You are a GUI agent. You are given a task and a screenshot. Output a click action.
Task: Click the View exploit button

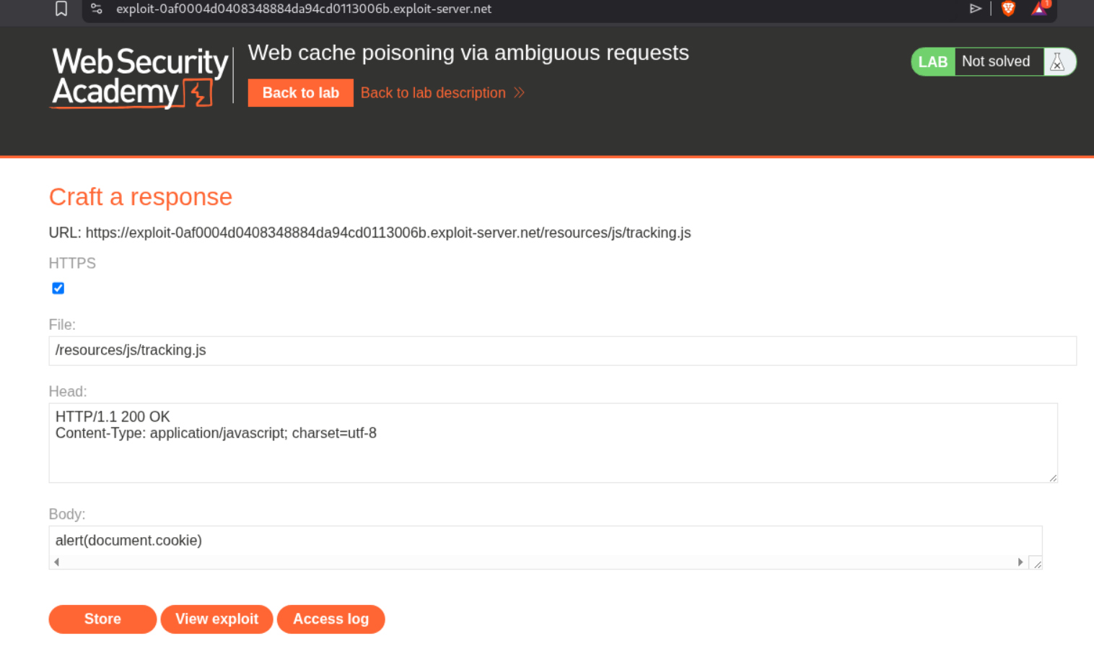[216, 619]
